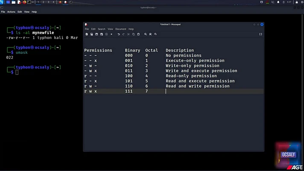Open Mousepad's View menu
This screenshot has width=304, height=171.
pos(110,29)
